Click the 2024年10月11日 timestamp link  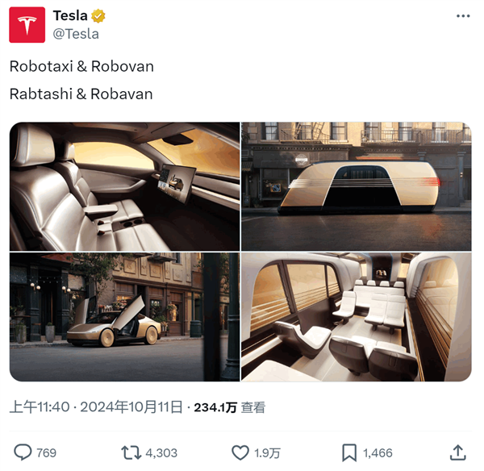(131, 407)
